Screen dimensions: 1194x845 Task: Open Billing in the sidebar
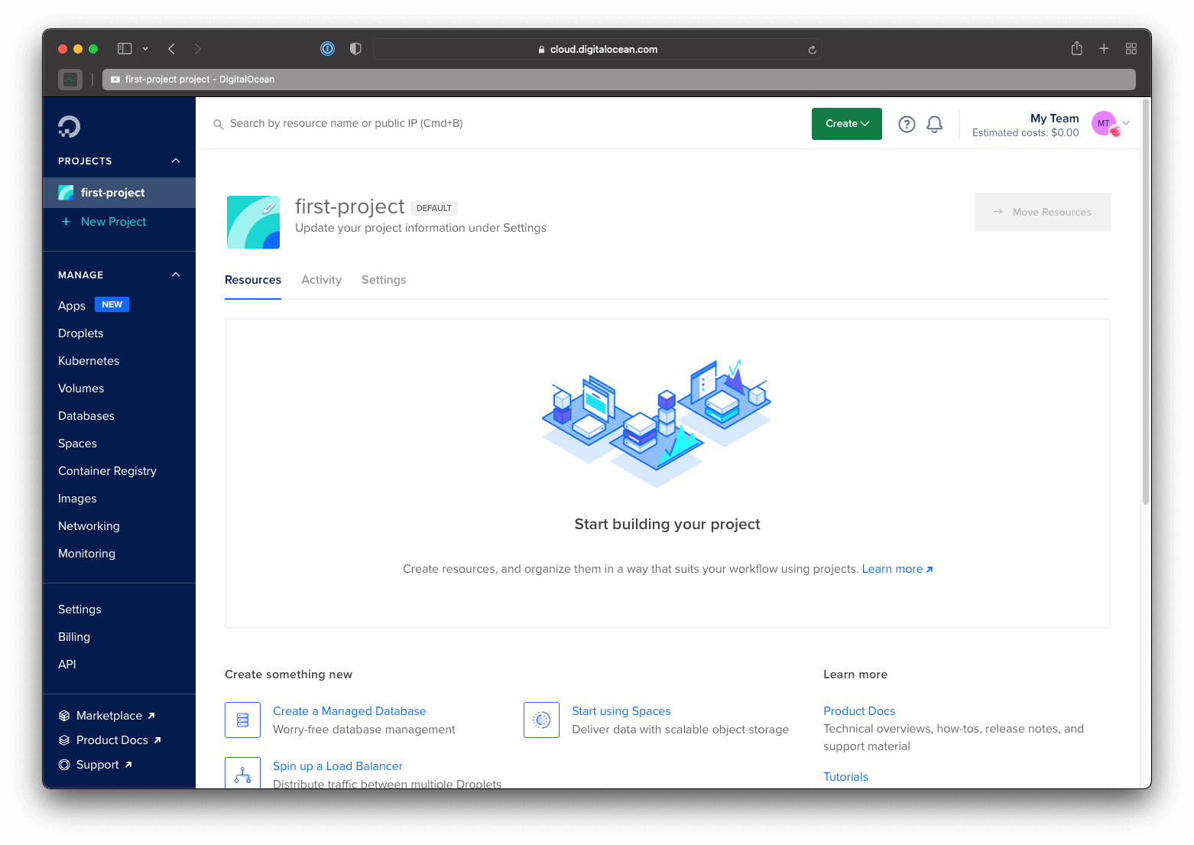74,637
